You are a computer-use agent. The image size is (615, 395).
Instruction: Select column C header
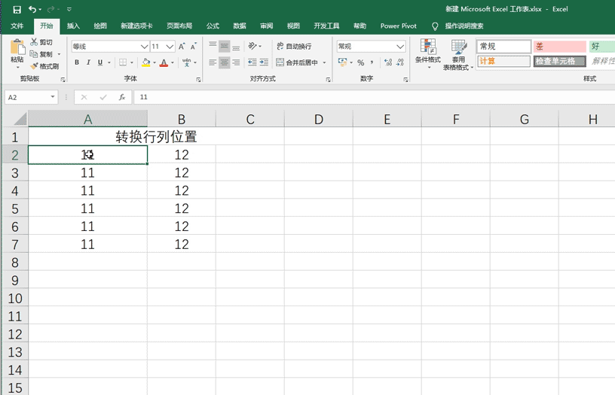pos(250,119)
